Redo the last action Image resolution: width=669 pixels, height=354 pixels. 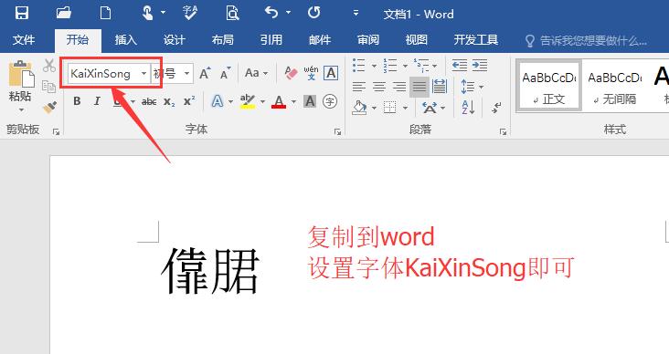314,13
